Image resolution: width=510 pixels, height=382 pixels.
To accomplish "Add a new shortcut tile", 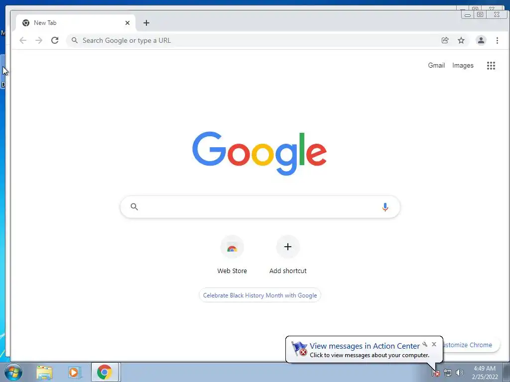I will point(288,255).
